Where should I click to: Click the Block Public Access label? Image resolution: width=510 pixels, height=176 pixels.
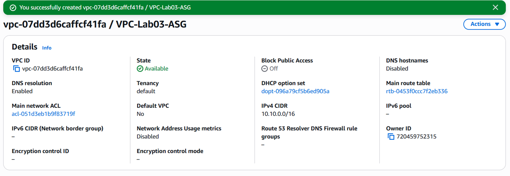pyautogui.click(x=287, y=60)
